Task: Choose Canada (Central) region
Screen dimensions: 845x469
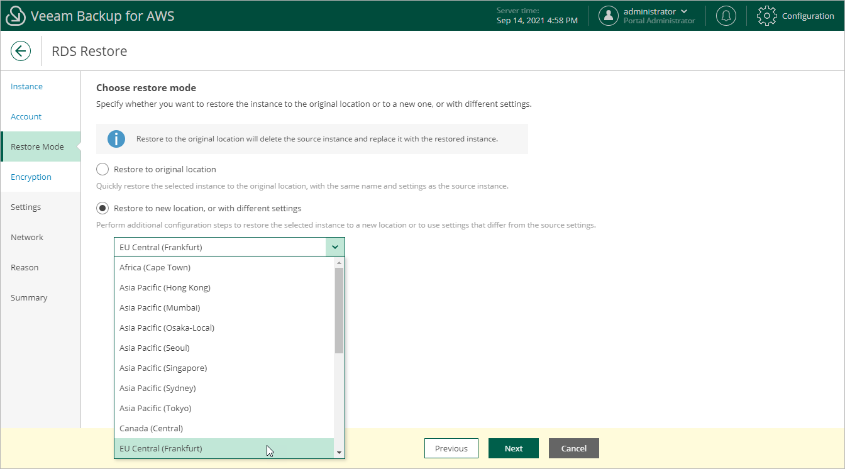Action: (x=224, y=428)
